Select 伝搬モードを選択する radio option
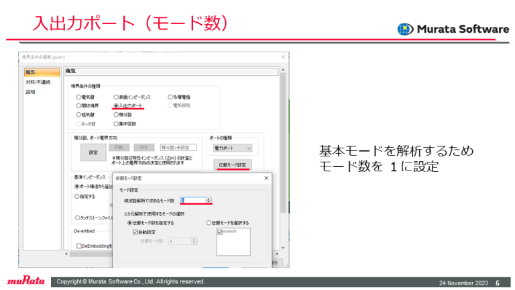Screen dimensions: 515x290 click(210, 222)
